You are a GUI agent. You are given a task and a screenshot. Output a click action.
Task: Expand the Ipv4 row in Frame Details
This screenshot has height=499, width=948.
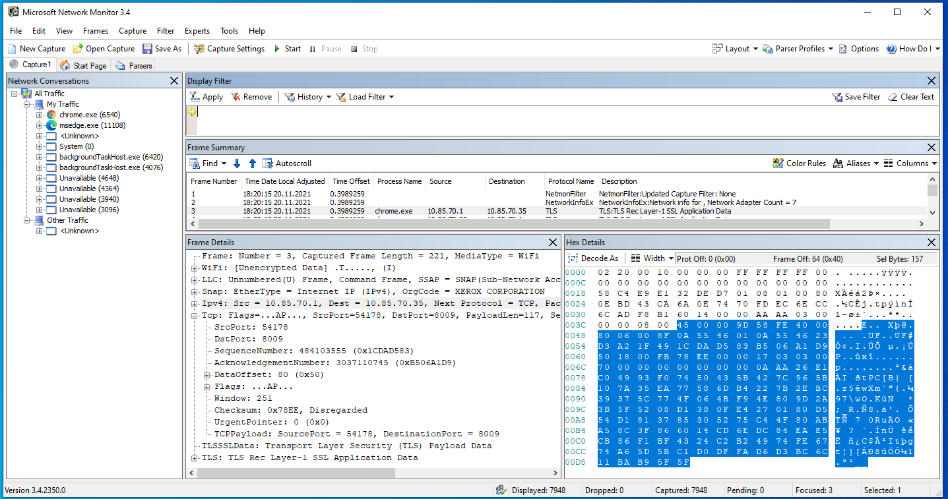coord(195,303)
